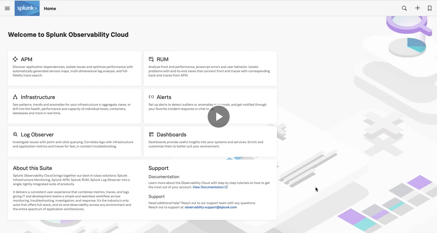
Task: Click the Infrastructure hierarchy icon
Action: tap(15, 97)
